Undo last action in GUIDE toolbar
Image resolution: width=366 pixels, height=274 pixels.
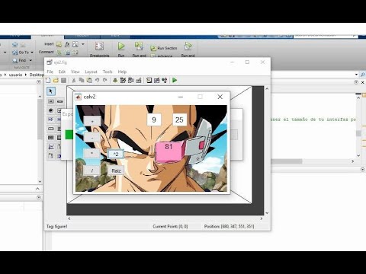pyautogui.click(x=97, y=81)
